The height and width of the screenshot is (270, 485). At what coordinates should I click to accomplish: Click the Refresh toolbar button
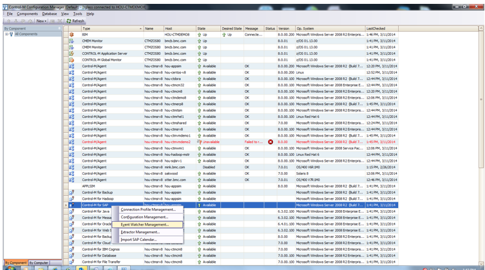[x=75, y=21]
